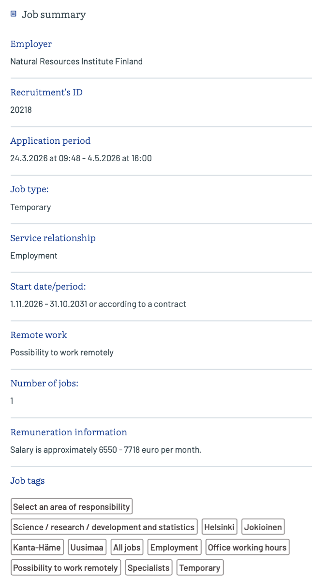Click the salary remuneration information text
312x582 pixels.
105,450
